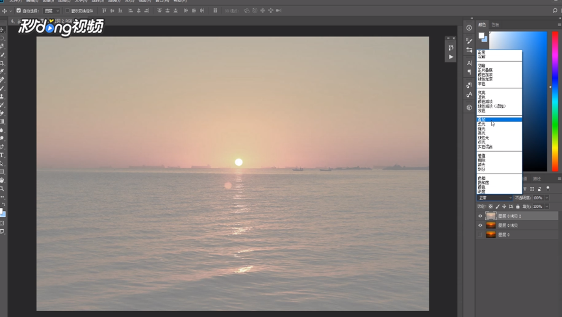The width and height of the screenshot is (562, 317).
Task: Switch to the 色板 tab
Action: click(x=495, y=24)
